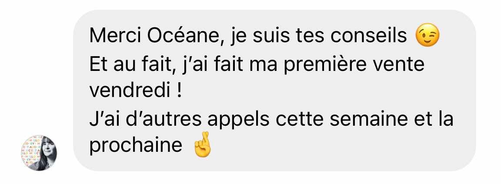Click the exclamation mark after vendredi
Viewport: 501px width, 184px height.
click(x=179, y=90)
